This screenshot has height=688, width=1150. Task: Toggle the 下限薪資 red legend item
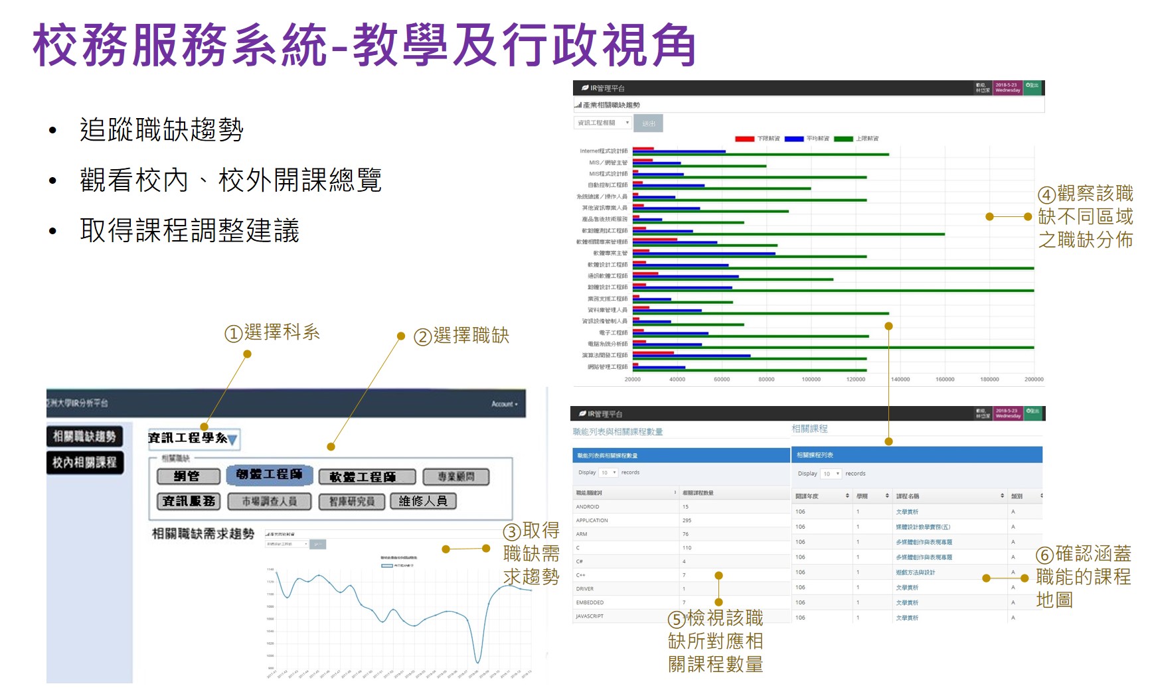coord(758,139)
